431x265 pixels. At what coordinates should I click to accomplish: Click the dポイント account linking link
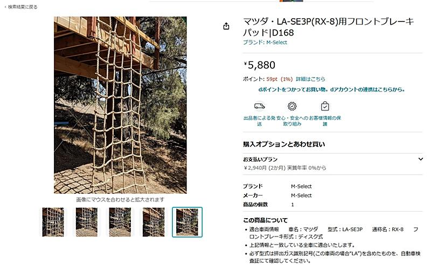tap(331, 89)
